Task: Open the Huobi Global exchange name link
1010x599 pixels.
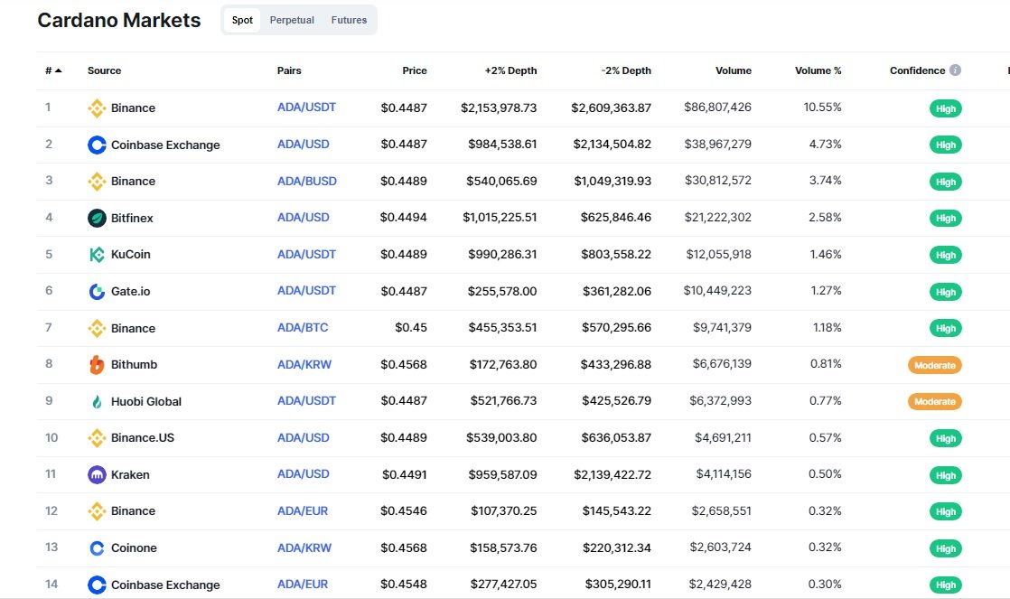Action: point(146,401)
